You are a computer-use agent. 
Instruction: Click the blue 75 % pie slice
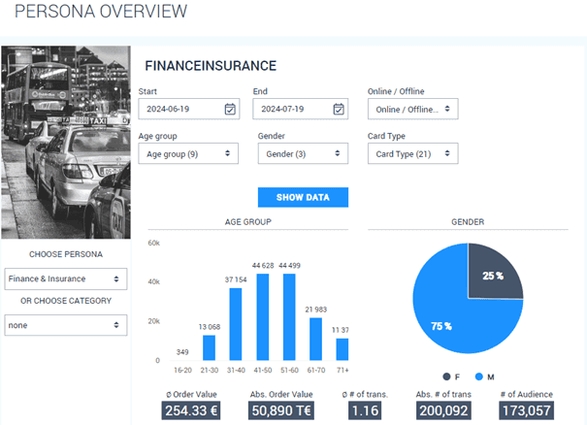tap(449, 318)
